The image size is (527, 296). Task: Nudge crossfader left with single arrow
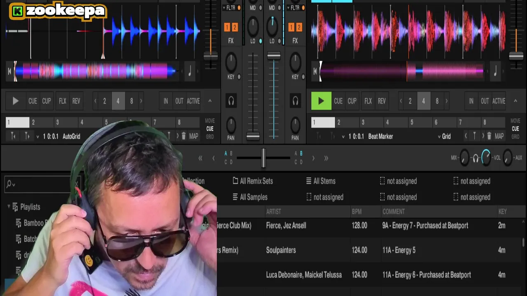213,158
